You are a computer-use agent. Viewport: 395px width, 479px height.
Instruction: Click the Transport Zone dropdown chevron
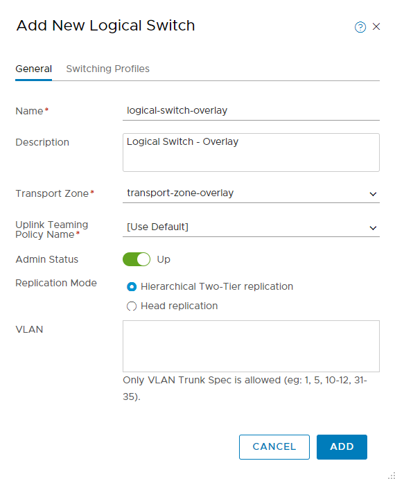point(373,194)
